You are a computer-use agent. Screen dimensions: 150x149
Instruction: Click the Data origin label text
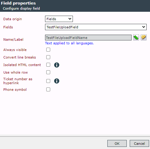pos(12,19)
